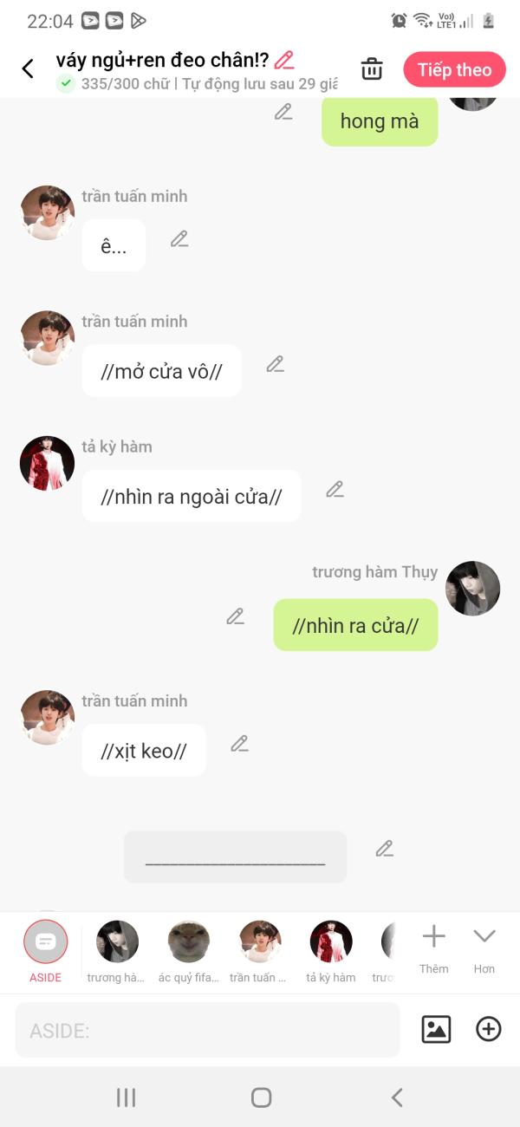Click the Tiếp theo button
The image size is (520, 1127).
tap(454, 70)
